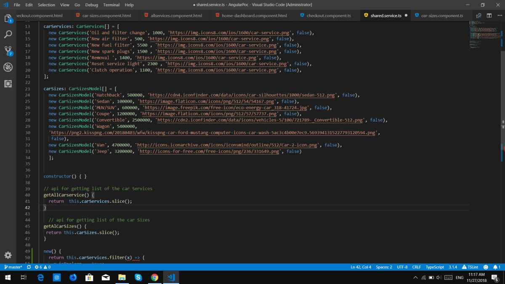Show hidden system tray icons chevron
Image resolution: width=505 pixels, height=284 pixels.
416,277
